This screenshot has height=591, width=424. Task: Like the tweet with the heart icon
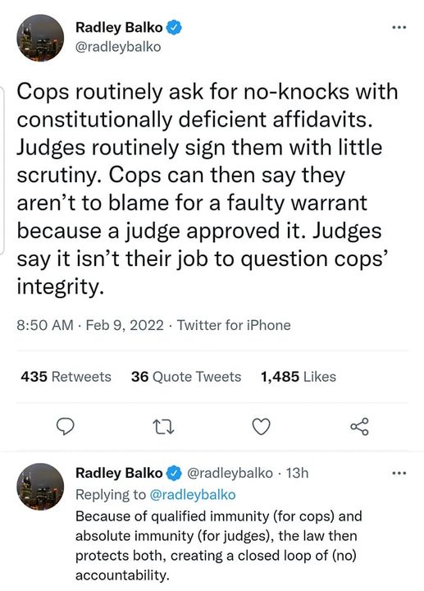[261, 427]
